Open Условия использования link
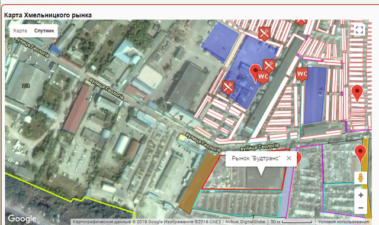The height and width of the screenshot is (225, 379). point(343,221)
